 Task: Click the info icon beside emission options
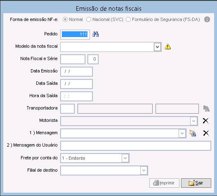tap(207, 19)
